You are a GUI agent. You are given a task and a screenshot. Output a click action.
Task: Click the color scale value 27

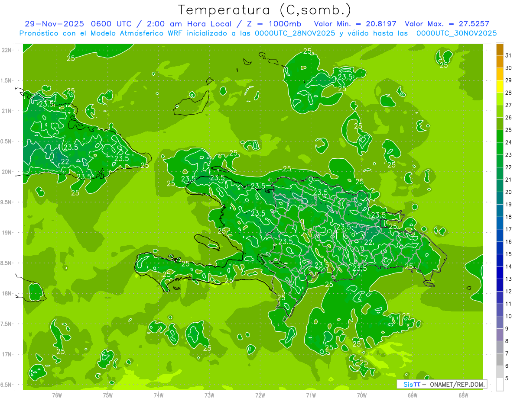tap(508, 105)
